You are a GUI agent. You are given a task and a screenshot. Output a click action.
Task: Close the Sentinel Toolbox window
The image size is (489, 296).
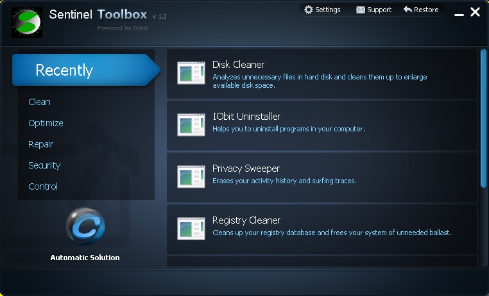[475, 12]
